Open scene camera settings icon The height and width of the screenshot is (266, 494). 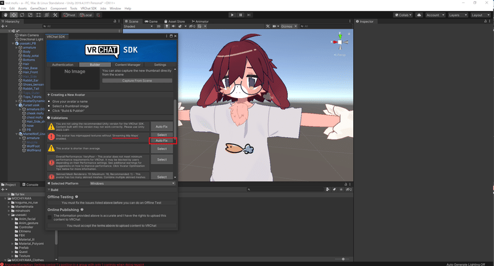274,26
